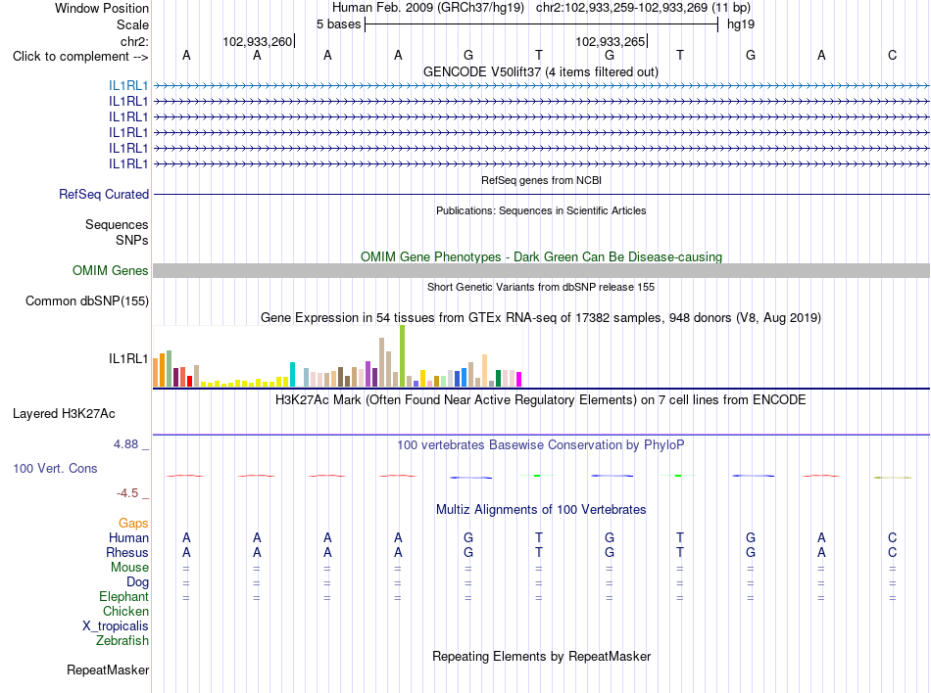Open 'Repeating Elements by RepeatMasker' track title

(541, 657)
